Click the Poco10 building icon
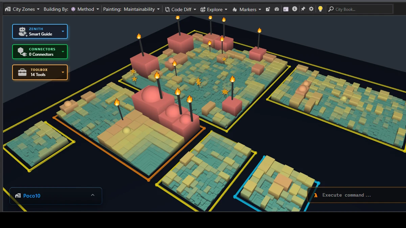The image size is (406, 228). (18, 196)
